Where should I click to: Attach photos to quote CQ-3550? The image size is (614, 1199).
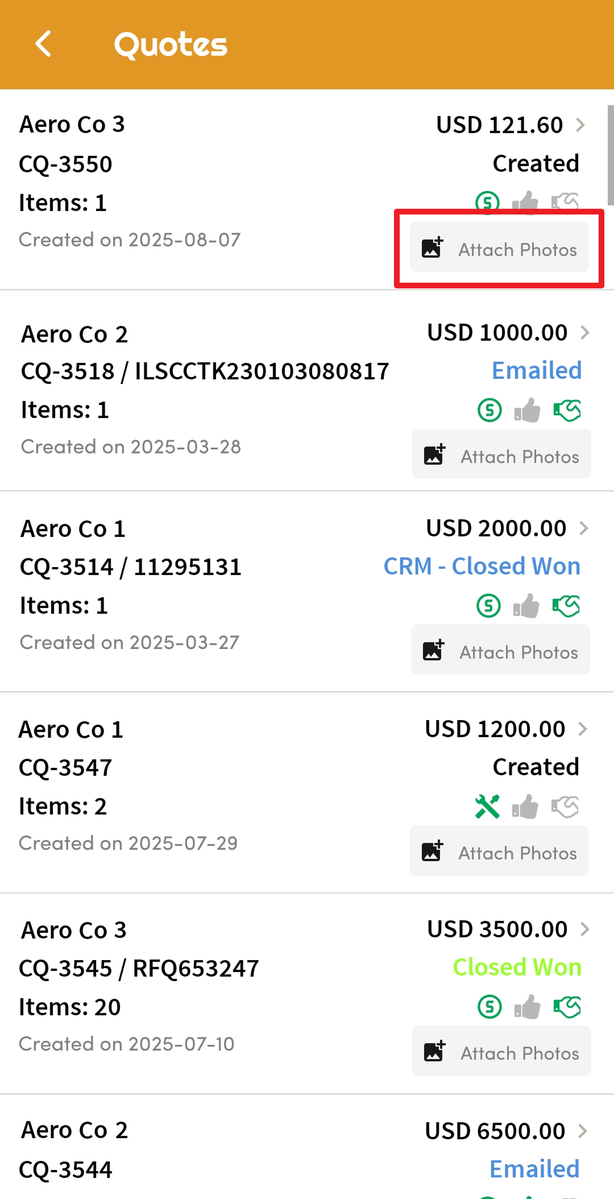point(499,248)
